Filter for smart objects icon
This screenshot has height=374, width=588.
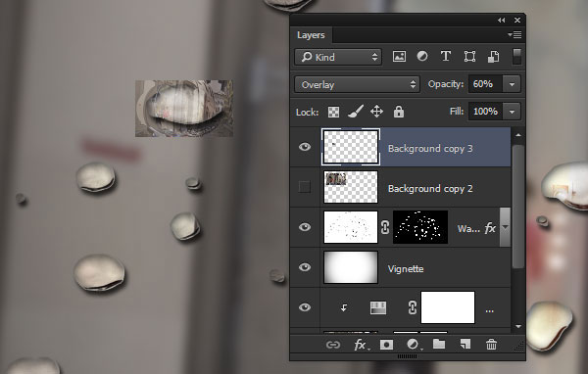493,57
